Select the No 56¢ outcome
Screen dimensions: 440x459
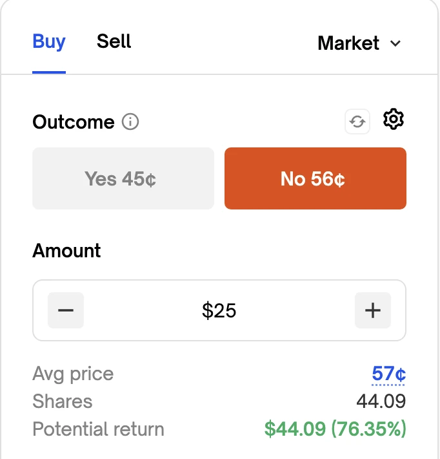pyautogui.click(x=315, y=178)
